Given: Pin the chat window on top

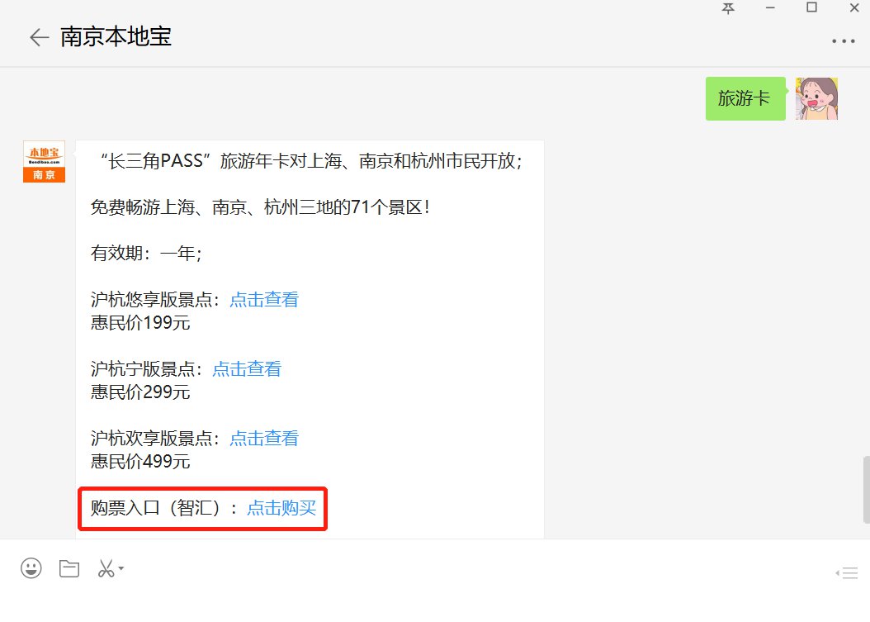Looking at the screenshot, I should point(727,8).
